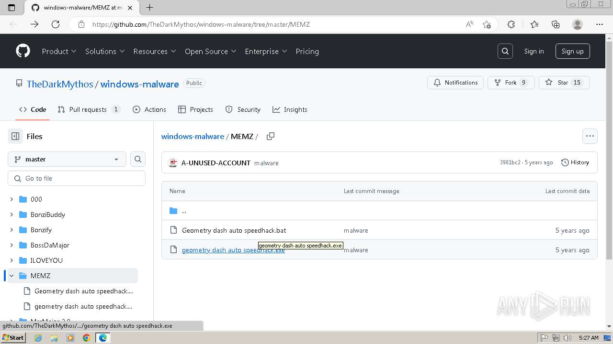Open the master branch dropdown
The height and width of the screenshot is (344, 613).
coord(67,159)
